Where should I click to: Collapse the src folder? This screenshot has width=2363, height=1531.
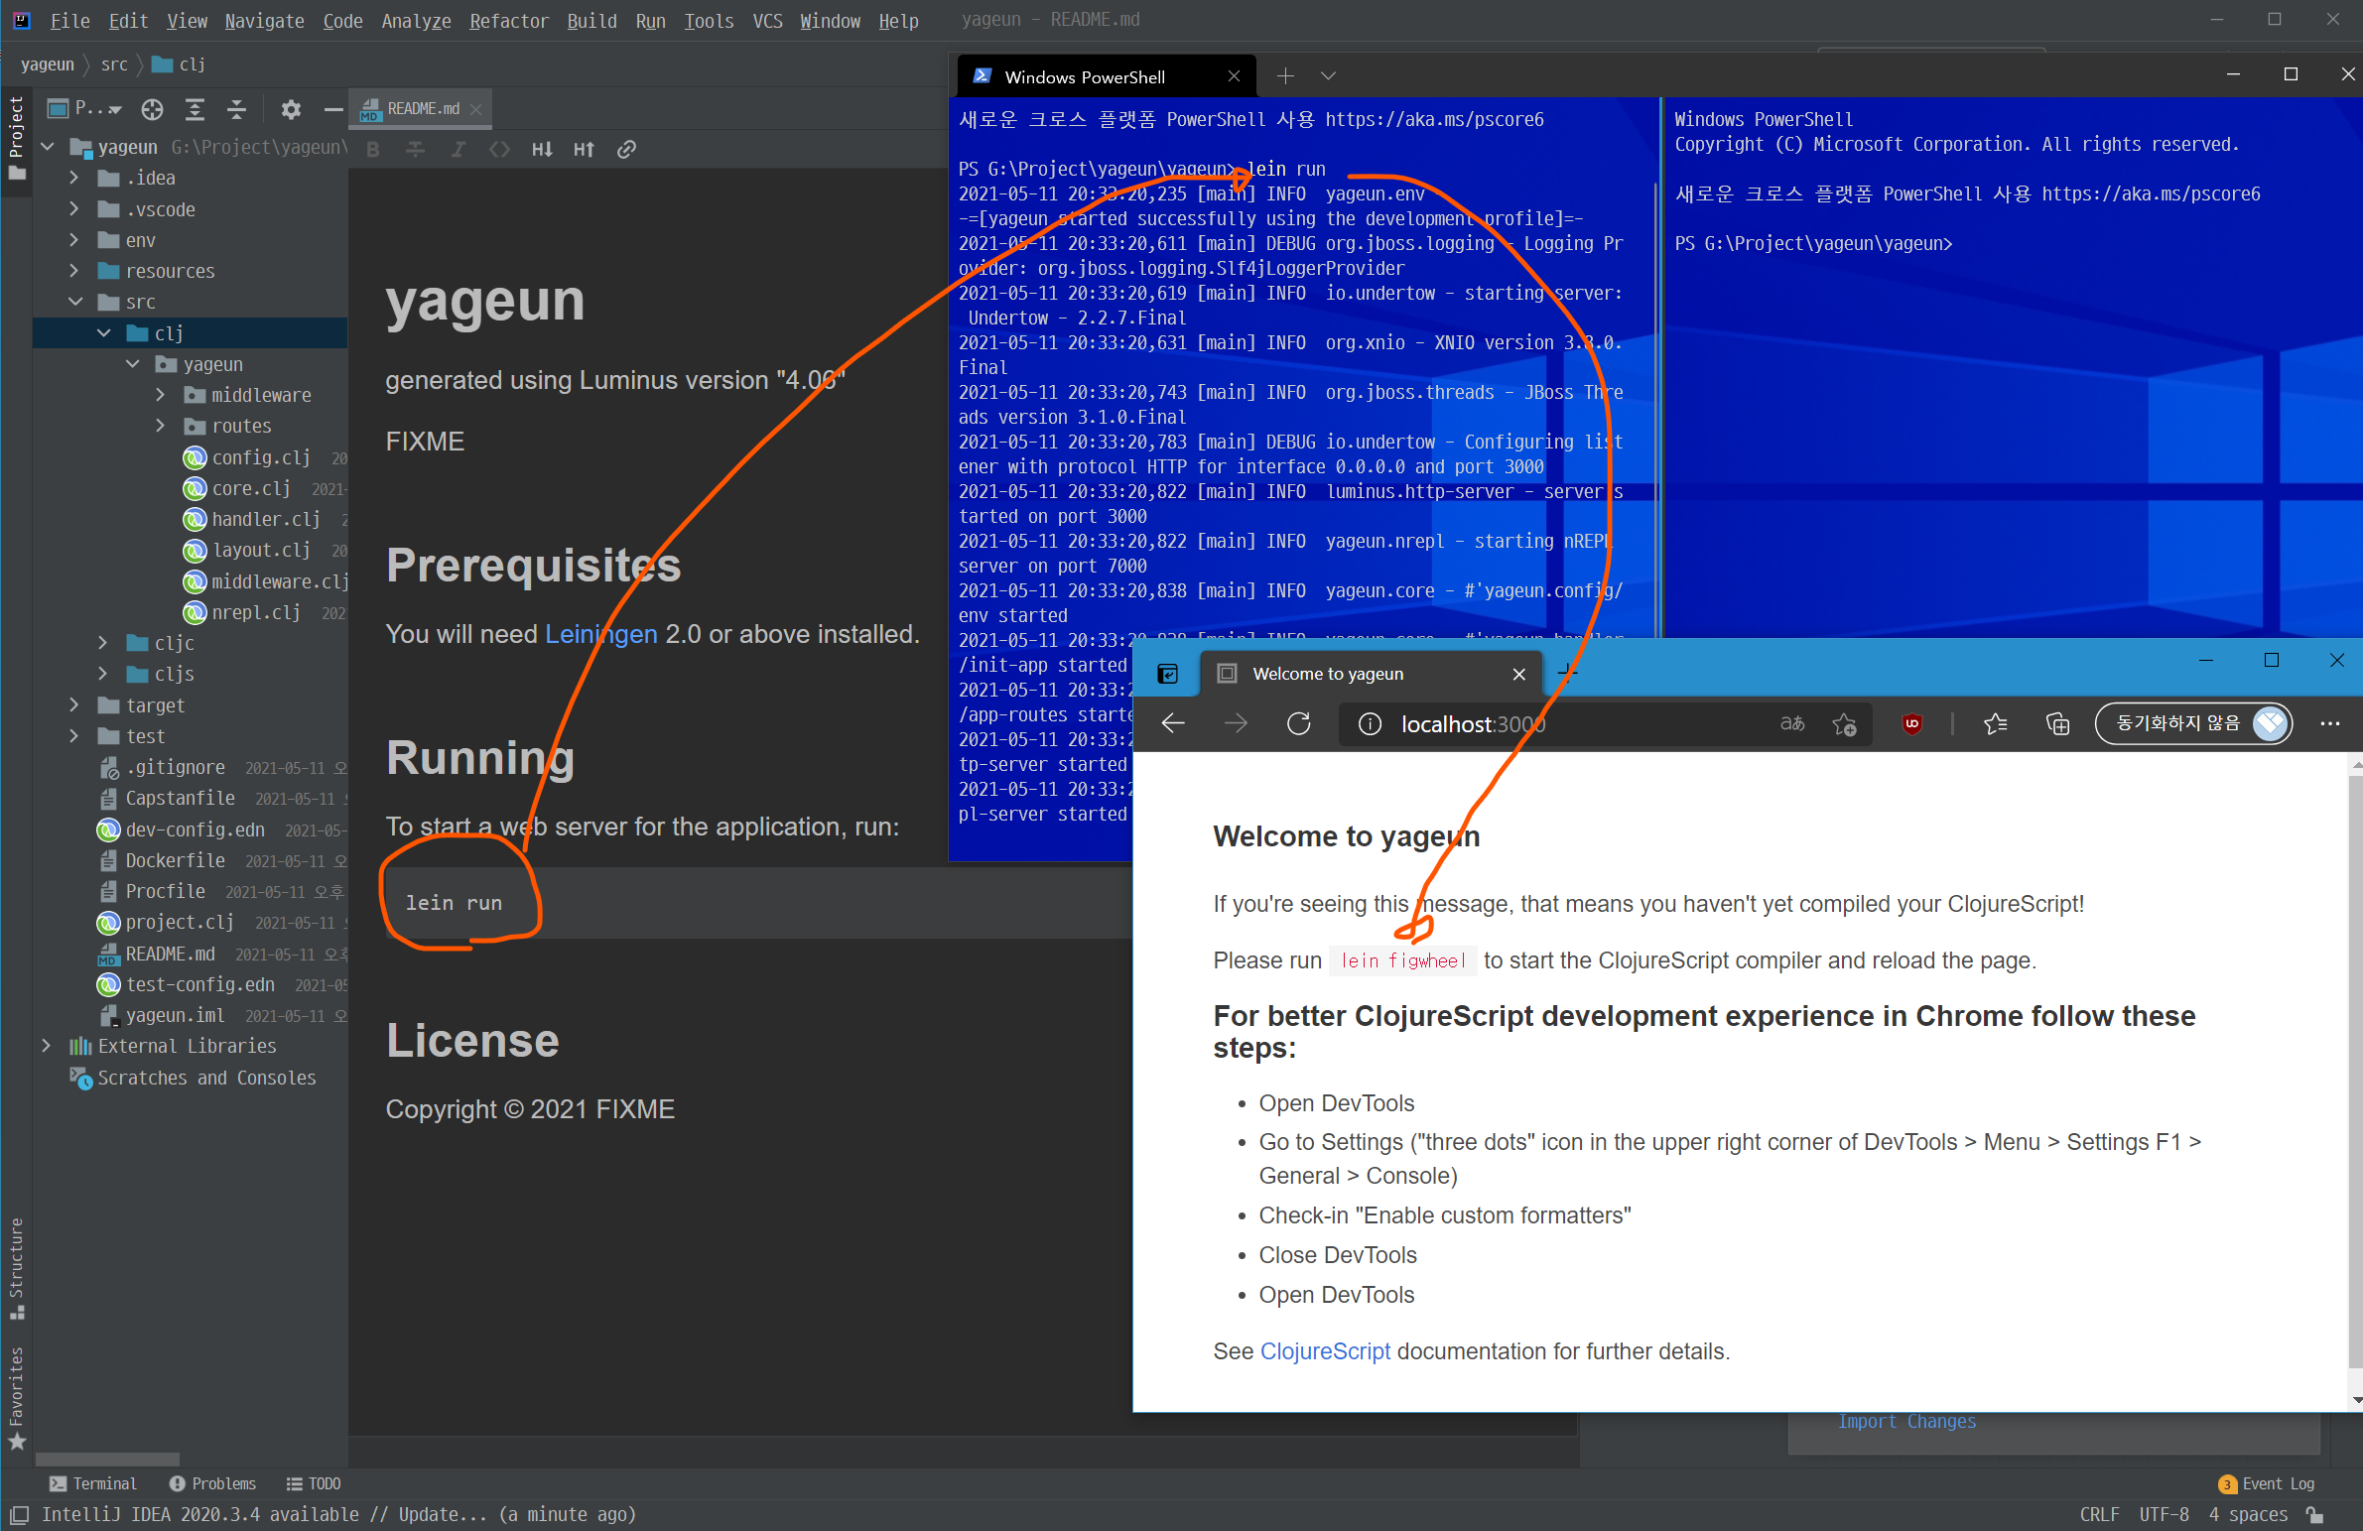point(74,302)
